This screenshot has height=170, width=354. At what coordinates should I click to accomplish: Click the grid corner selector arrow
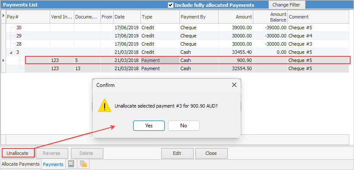pyautogui.click(x=3, y=16)
